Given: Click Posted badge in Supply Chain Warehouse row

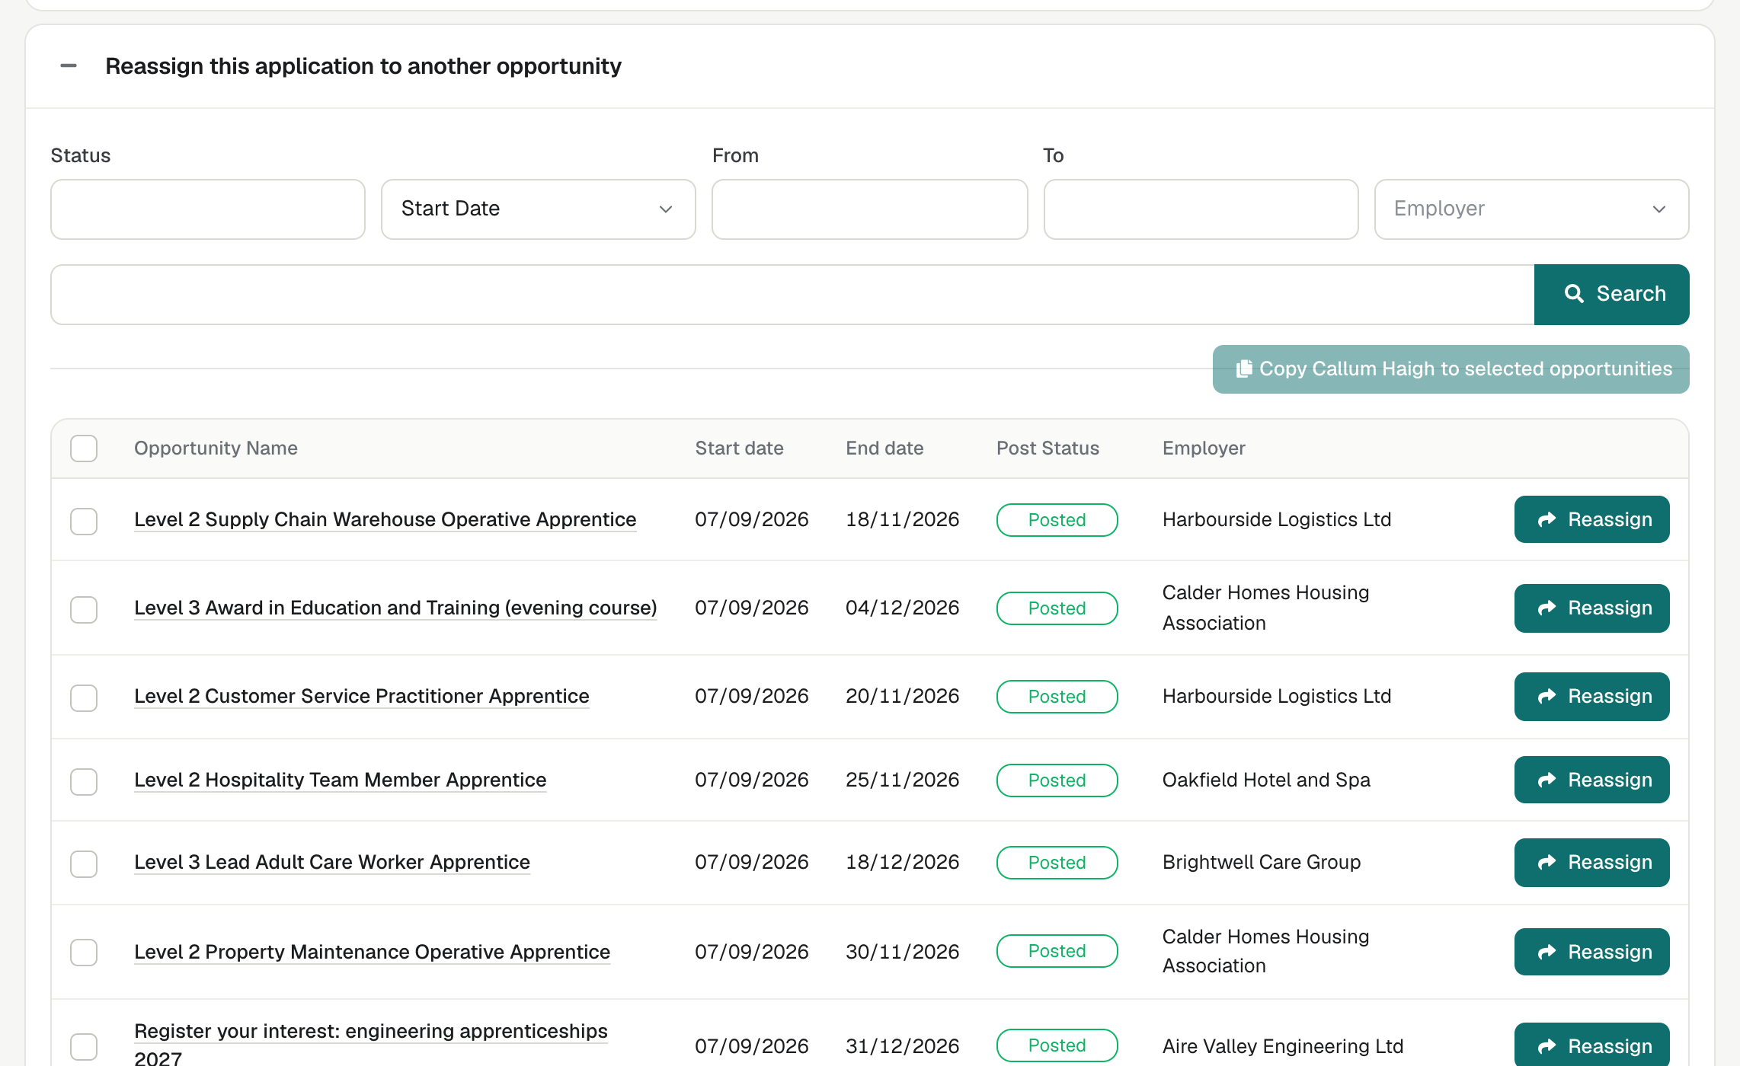Looking at the screenshot, I should tap(1057, 520).
